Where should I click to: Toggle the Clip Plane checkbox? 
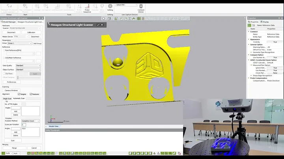4,74
